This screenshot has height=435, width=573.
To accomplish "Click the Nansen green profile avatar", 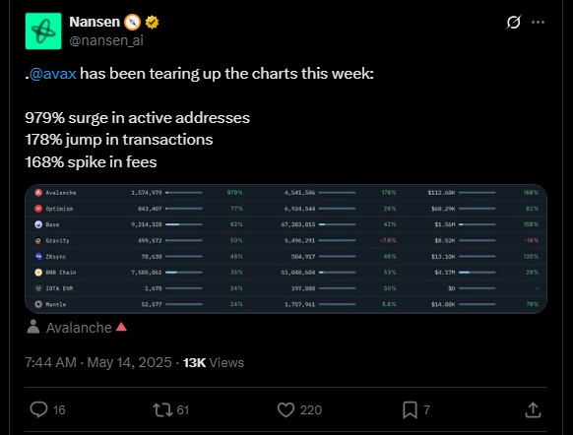I will coord(43,31).
